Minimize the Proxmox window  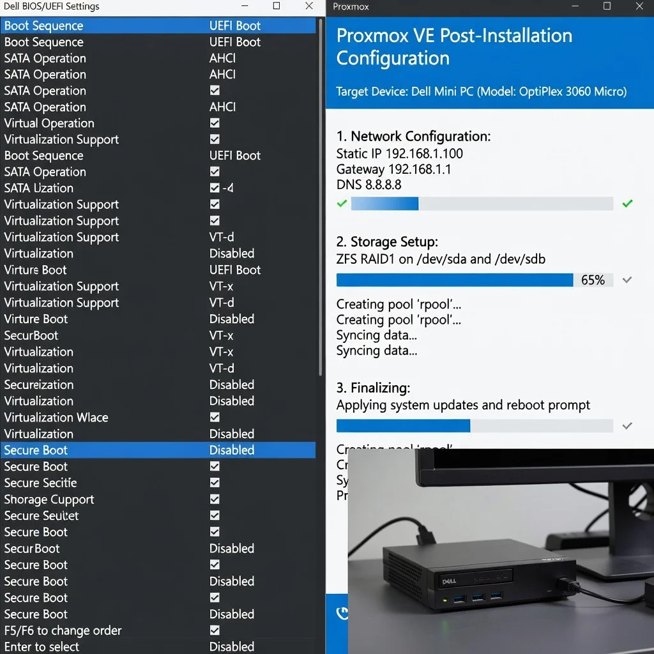[575, 6]
